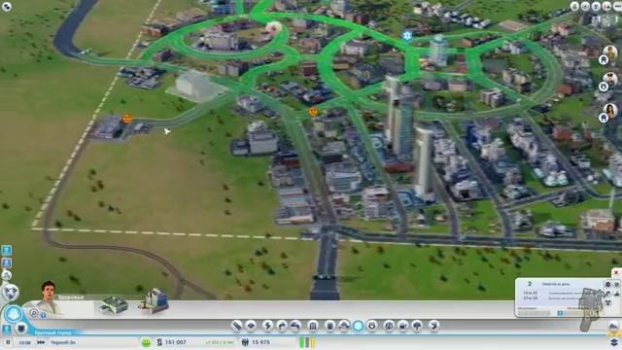Choose the hospital building thumbnail
Viewport: 622px width, 350px height.
(154, 300)
